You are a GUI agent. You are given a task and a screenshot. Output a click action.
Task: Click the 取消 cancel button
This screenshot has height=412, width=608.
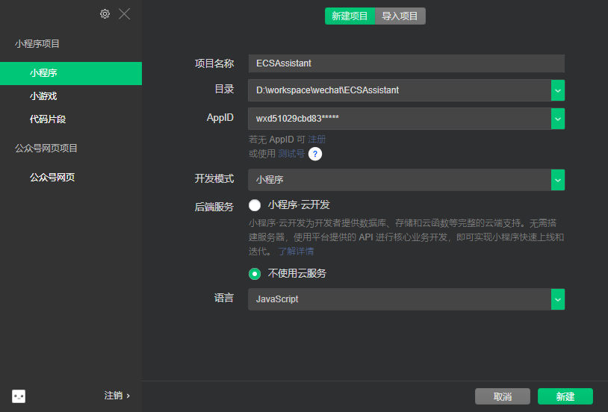click(503, 396)
